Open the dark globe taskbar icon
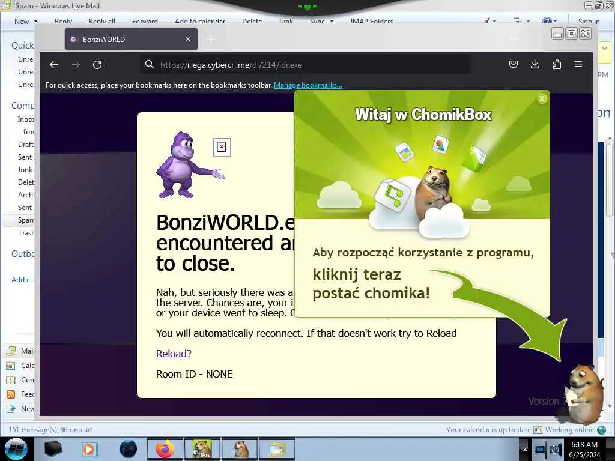The image size is (615, 461). pos(128,449)
